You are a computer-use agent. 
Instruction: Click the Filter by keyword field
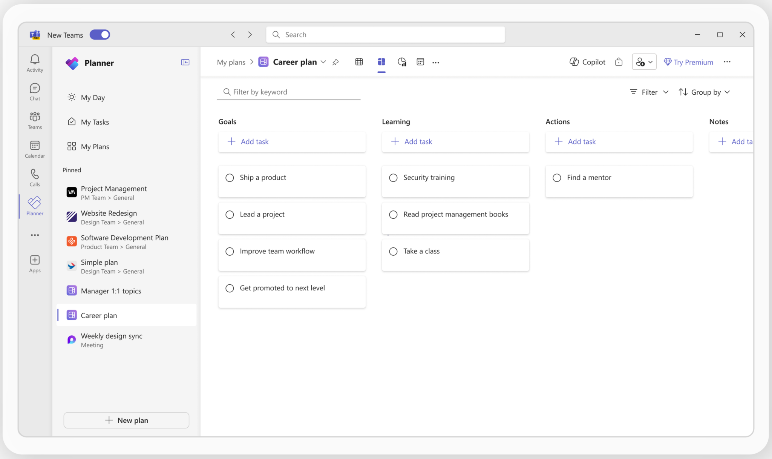tap(288, 92)
